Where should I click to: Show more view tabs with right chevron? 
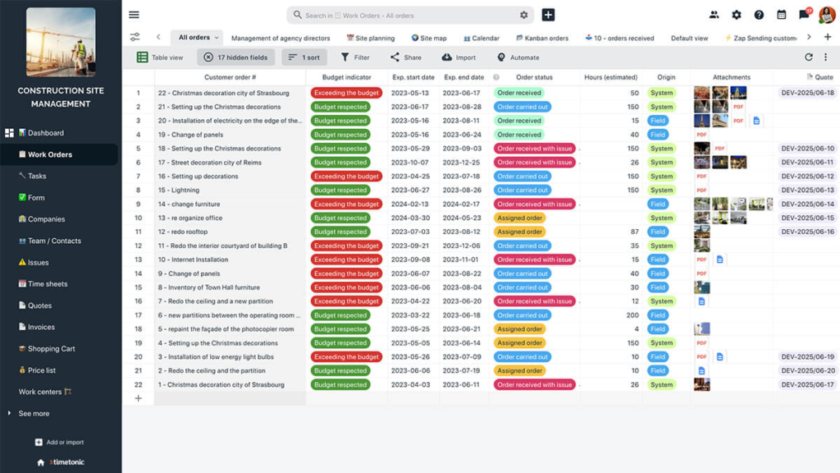(809, 38)
